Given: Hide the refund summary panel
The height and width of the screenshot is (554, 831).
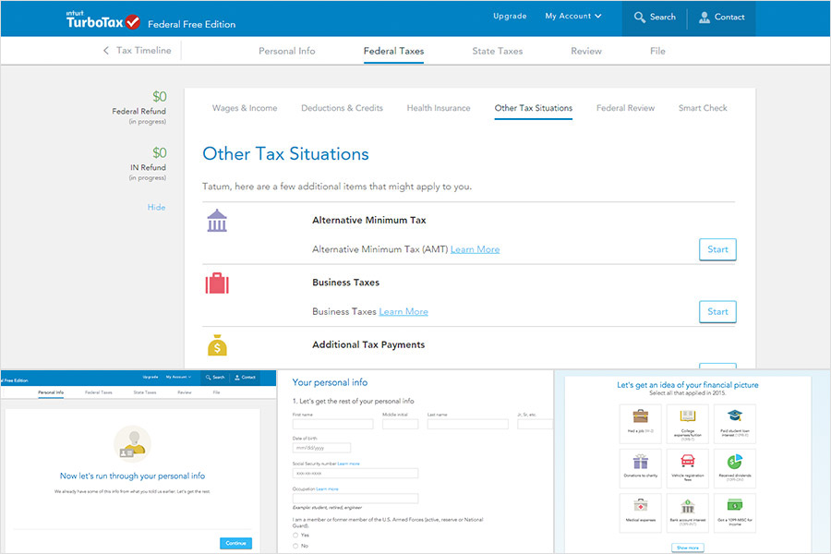Looking at the screenshot, I should (156, 207).
